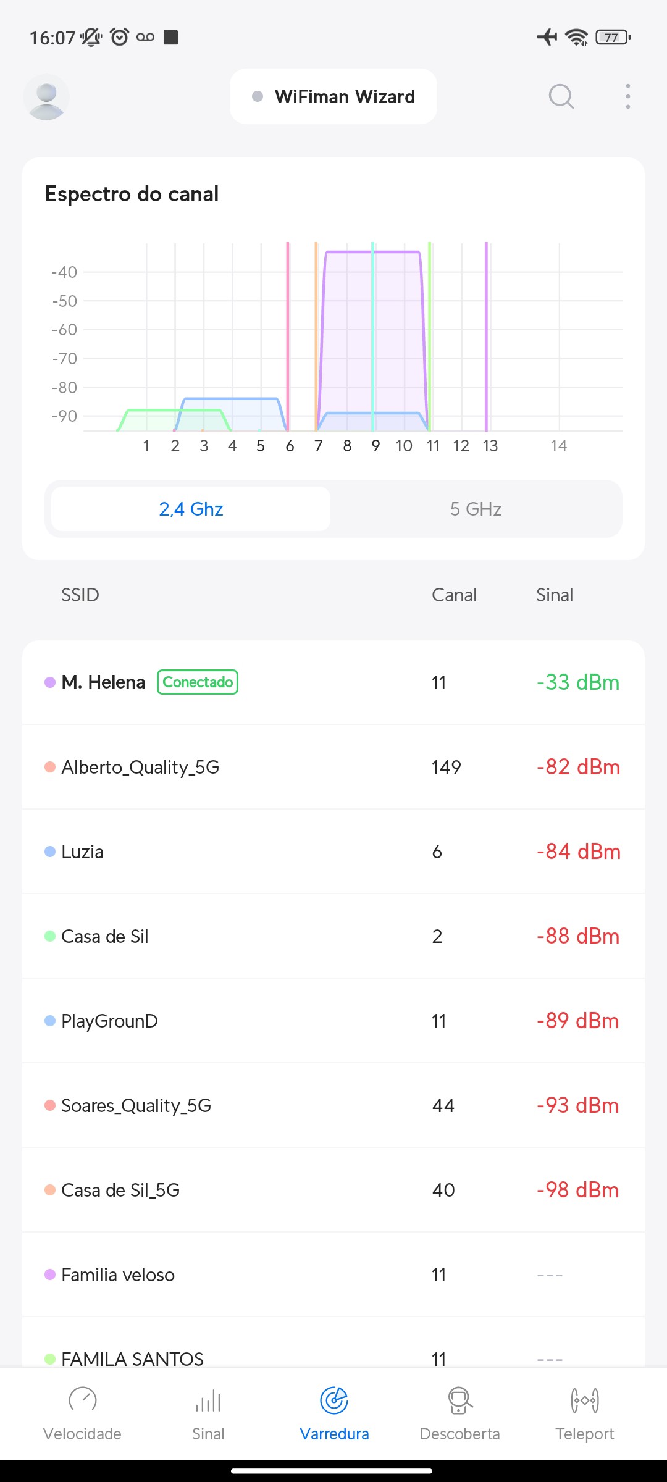Image resolution: width=667 pixels, height=1482 pixels.
Task: Tap the Velocidade speedometer icon
Action: pyautogui.click(x=82, y=1400)
